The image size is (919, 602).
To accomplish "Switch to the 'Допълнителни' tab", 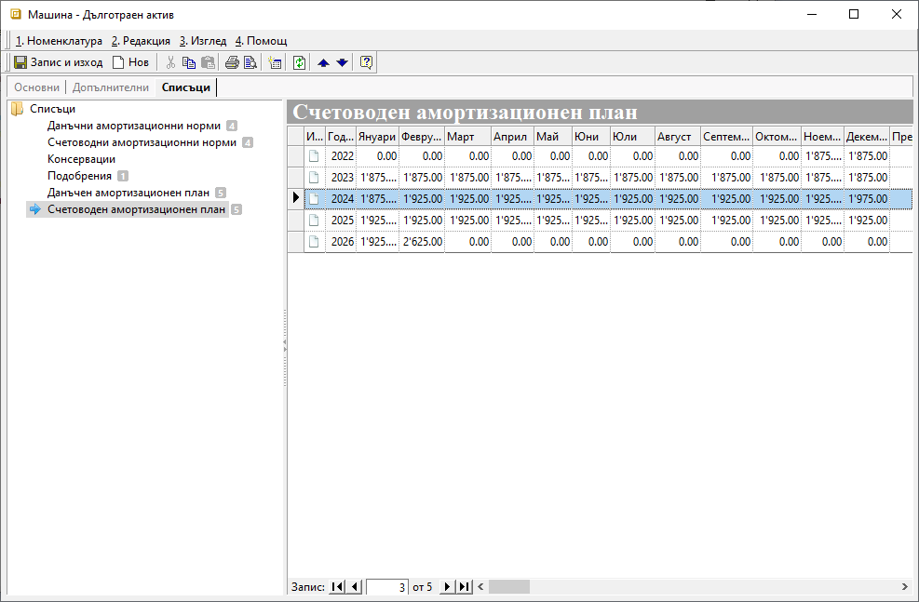I will 110,87.
